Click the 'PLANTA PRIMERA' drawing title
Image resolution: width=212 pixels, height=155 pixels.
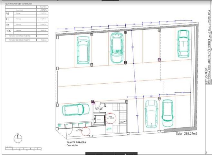pos(77,142)
